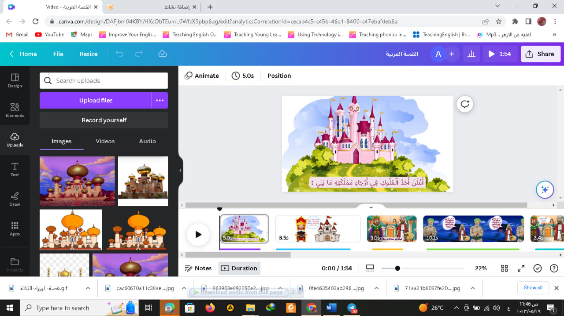Click the page layout icon beside the zoom slider
Screen dimensions: 564x316
point(370,268)
